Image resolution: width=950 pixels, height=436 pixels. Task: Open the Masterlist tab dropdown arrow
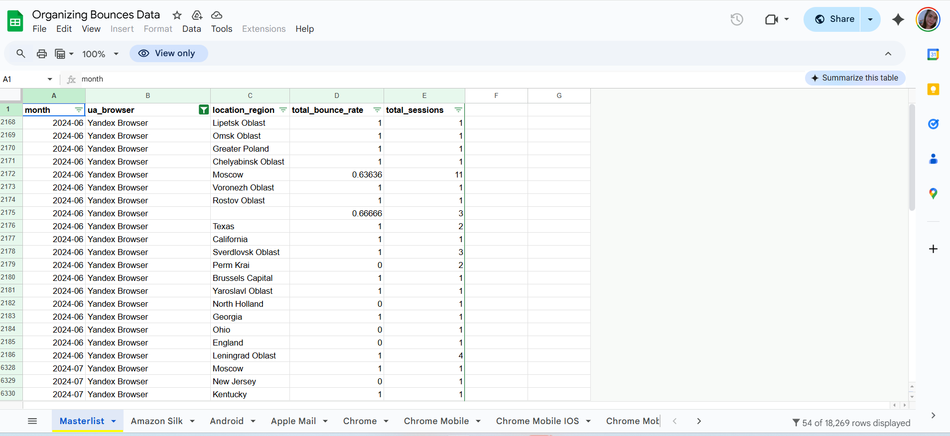pyautogui.click(x=114, y=421)
